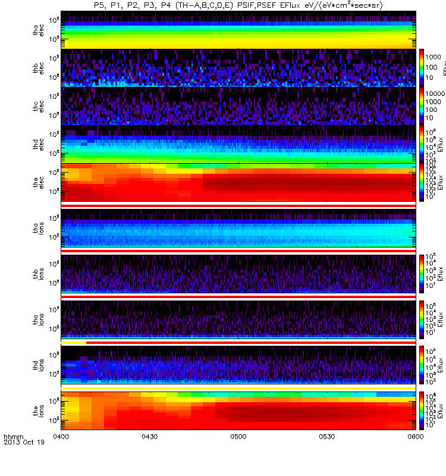Select the 'thd elec' panel label
The height and width of the screenshot is (476, 446).
coord(38,144)
